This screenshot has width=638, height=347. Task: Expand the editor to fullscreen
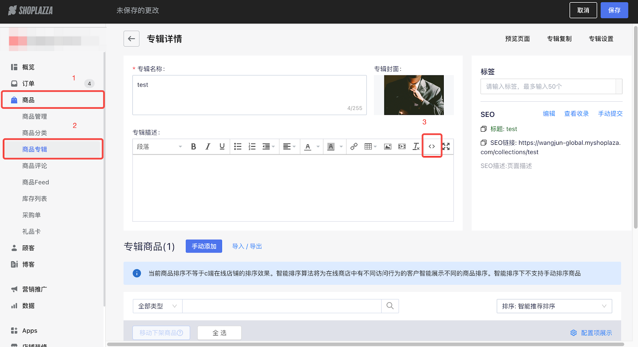(446, 146)
